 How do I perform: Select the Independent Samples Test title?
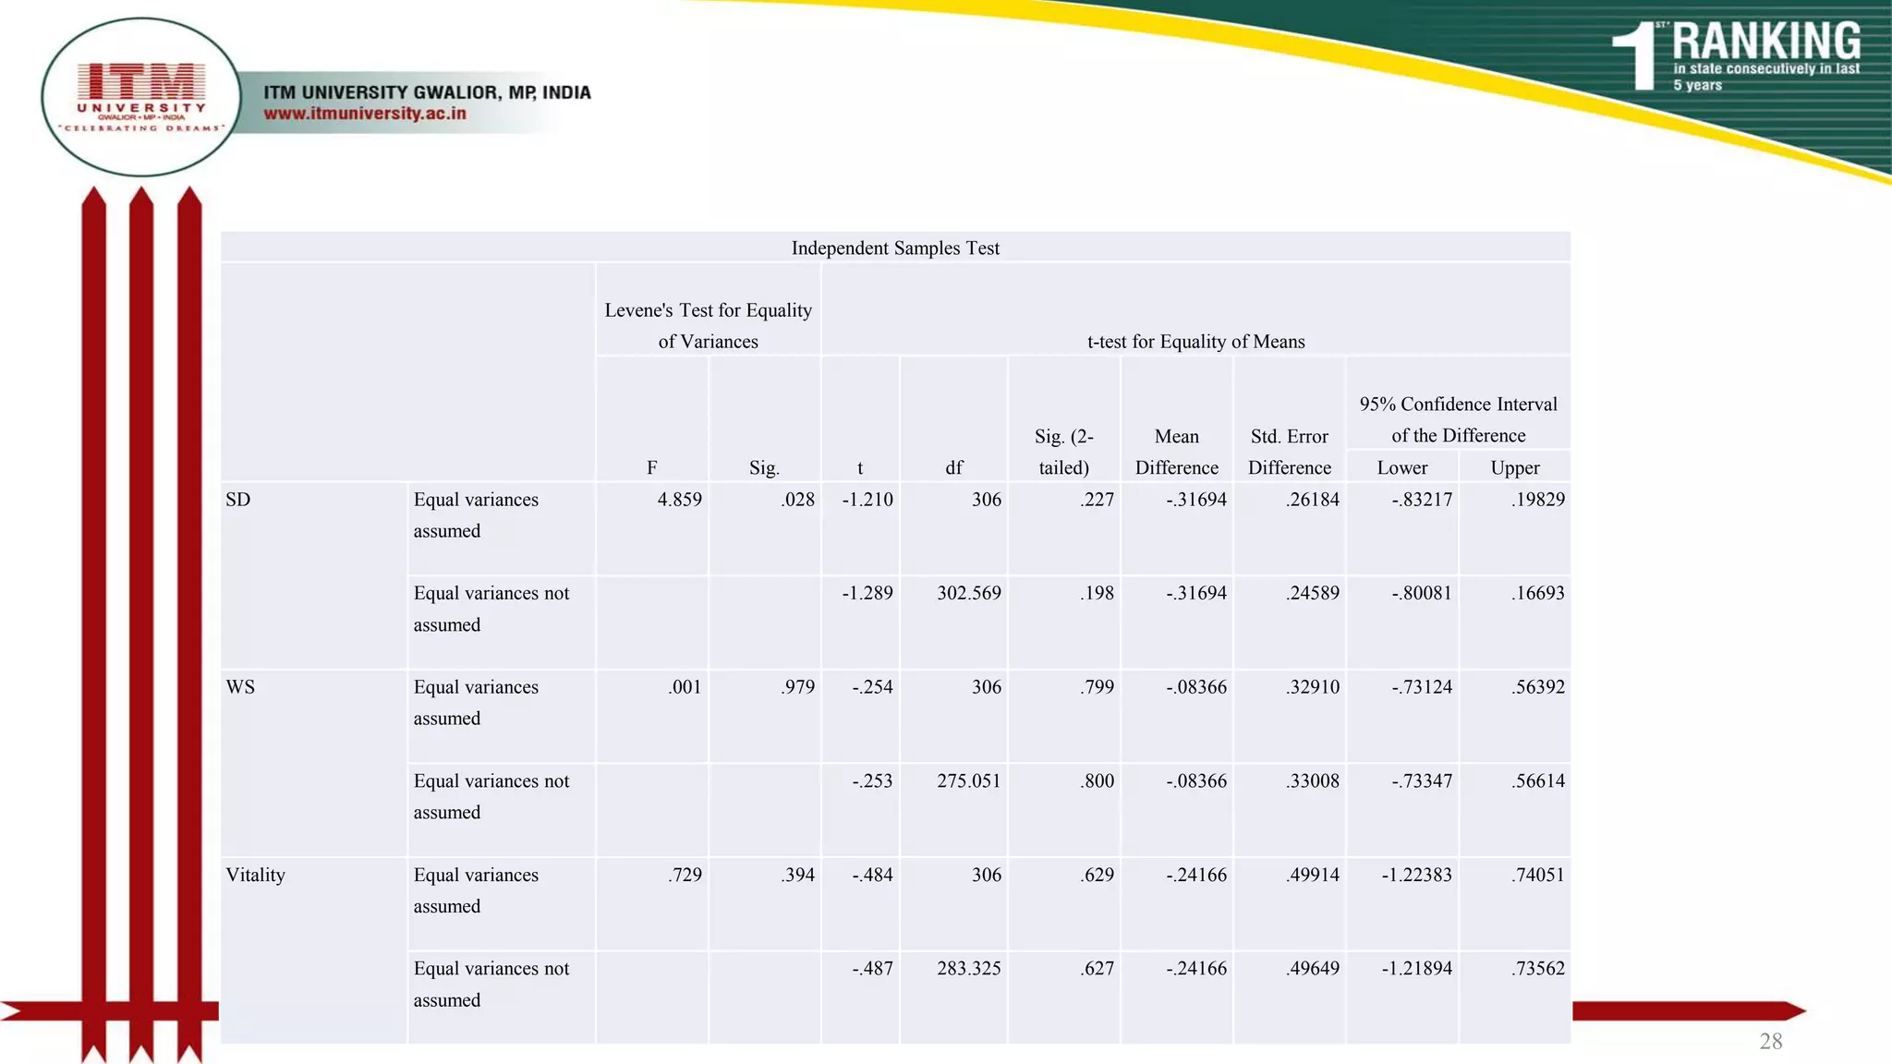click(895, 248)
